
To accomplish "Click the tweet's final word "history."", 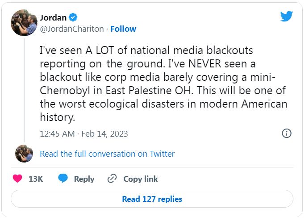I will tap(56, 118).
